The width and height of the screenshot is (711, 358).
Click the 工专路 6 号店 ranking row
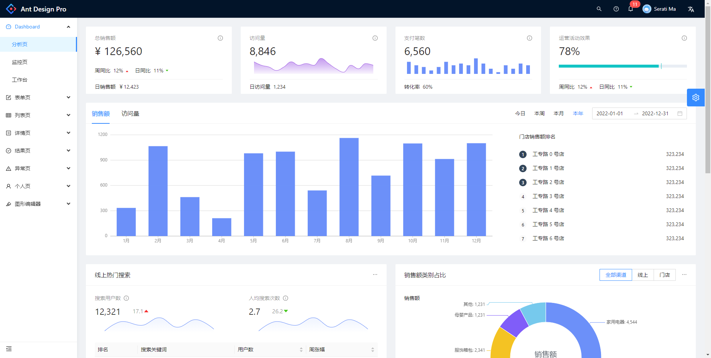pyautogui.click(x=601, y=238)
